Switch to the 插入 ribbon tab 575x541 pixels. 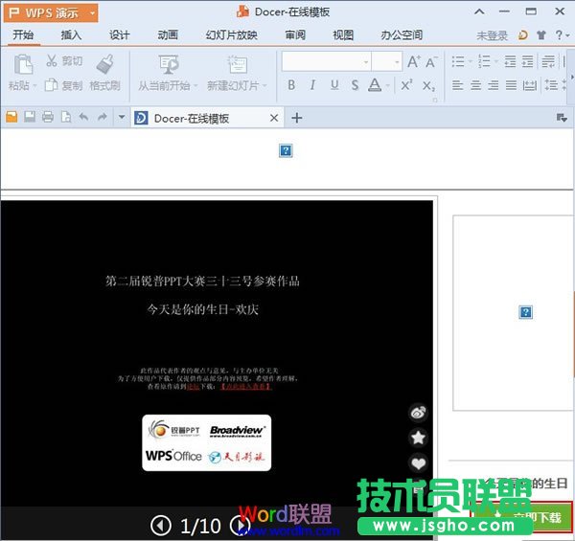point(71,35)
